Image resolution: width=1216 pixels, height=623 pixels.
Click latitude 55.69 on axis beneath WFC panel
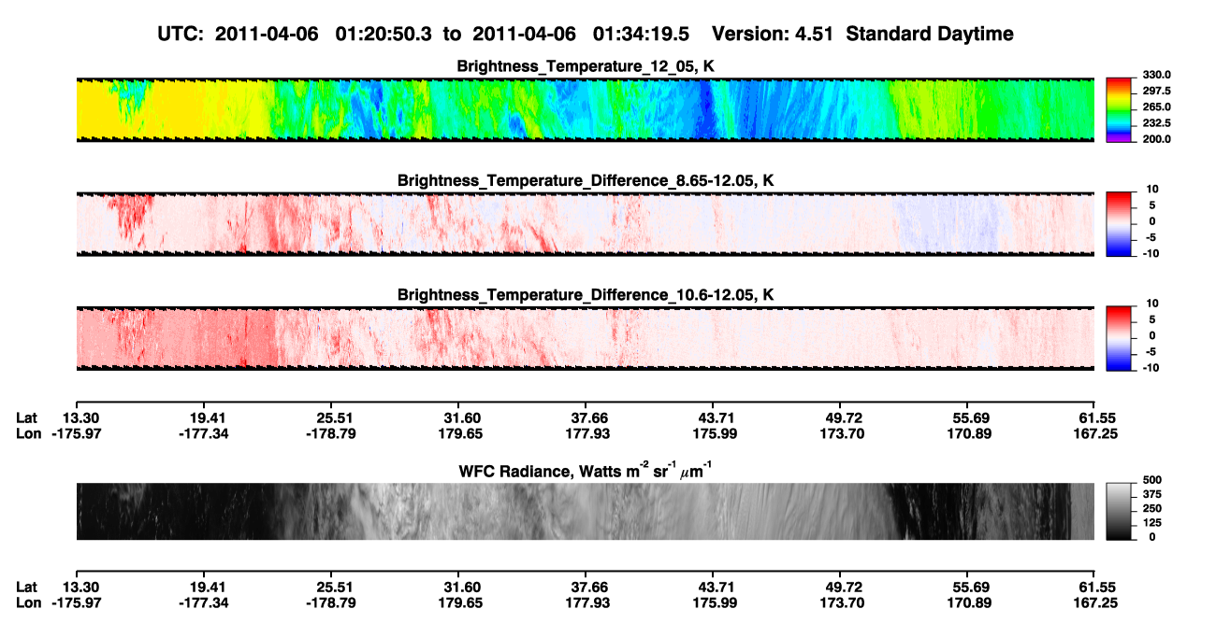click(968, 587)
